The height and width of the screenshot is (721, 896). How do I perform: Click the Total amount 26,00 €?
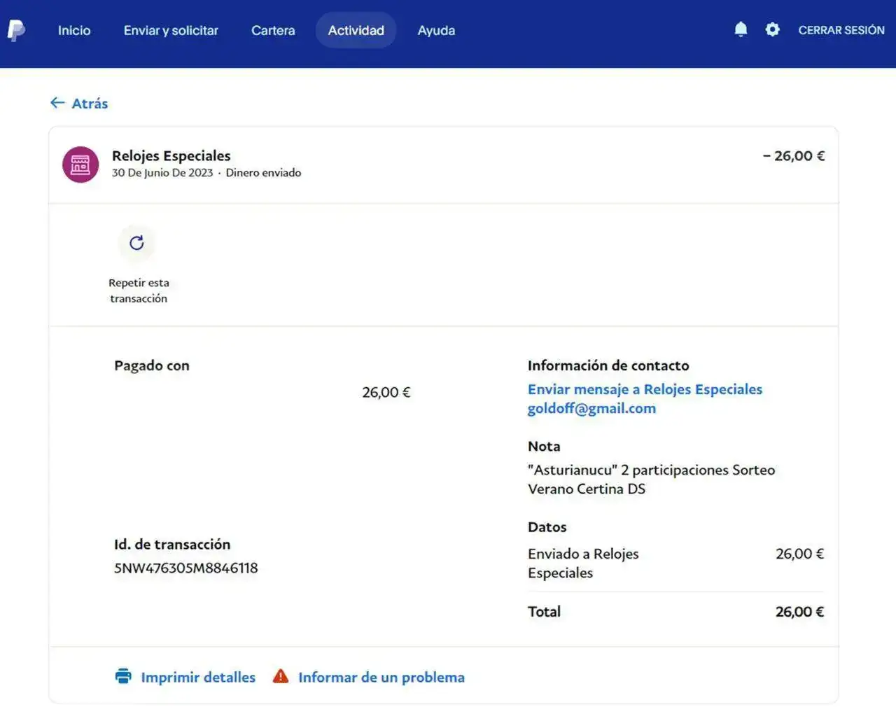(799, 611)
